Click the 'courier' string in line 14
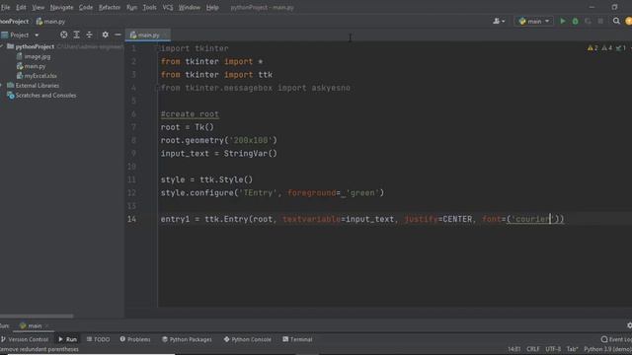Viewport: 632px width, 355px height. (x=532, y=219)
